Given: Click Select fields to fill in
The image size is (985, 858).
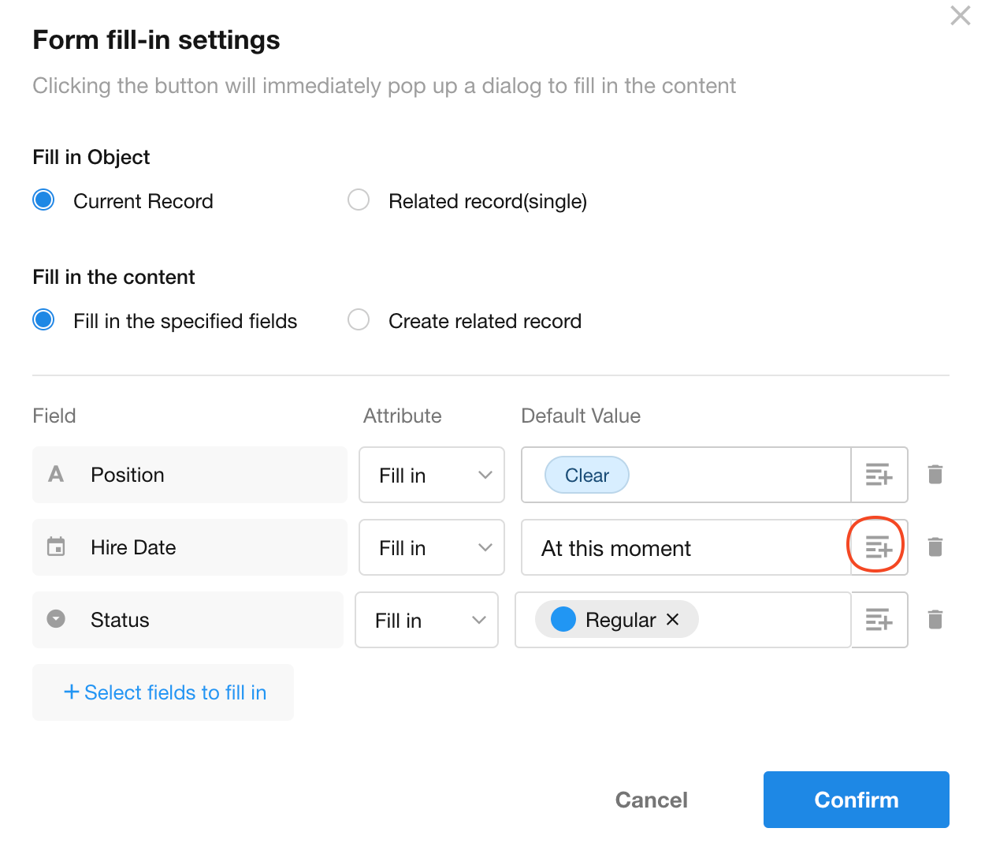Looking at the screenshot, I should [x=164, y=692].
